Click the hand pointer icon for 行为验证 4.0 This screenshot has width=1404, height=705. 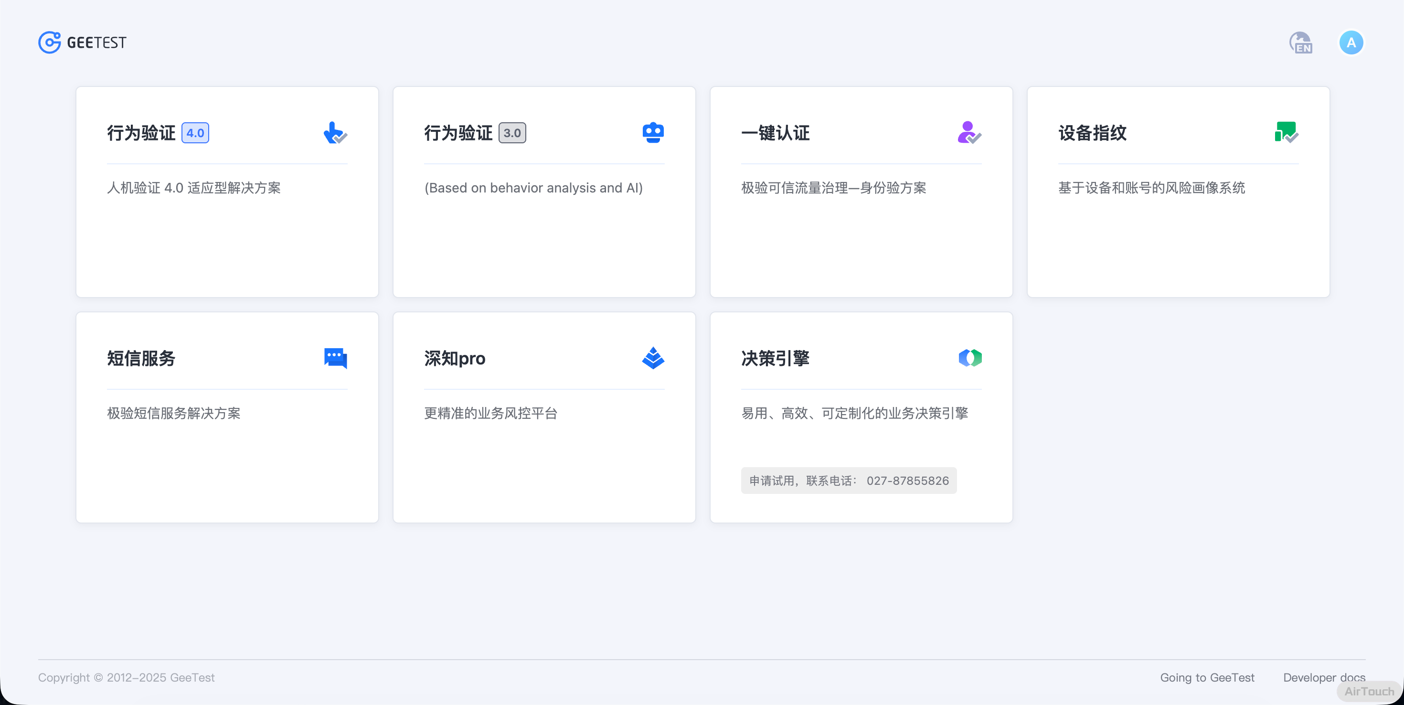coord(335,132)
